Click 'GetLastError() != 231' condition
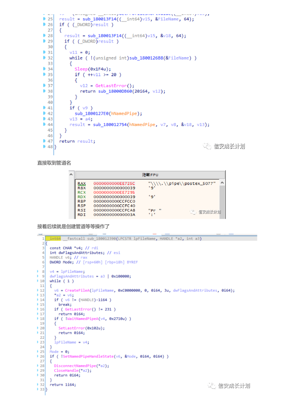294x415 pixels. [89, 309]
